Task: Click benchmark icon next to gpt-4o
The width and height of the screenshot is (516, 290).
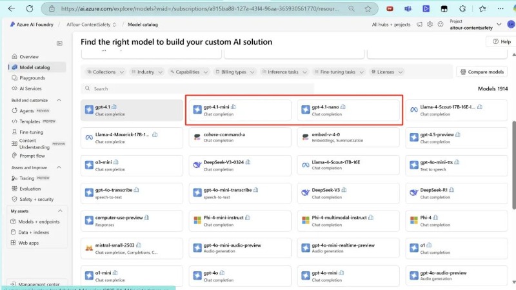Action: coord(222,273)
